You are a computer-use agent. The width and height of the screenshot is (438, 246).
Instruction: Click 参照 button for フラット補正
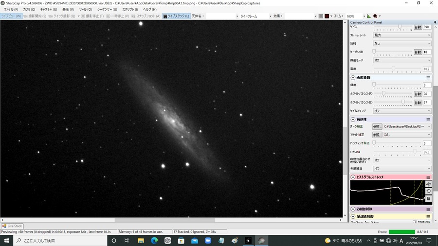point(377,135)
